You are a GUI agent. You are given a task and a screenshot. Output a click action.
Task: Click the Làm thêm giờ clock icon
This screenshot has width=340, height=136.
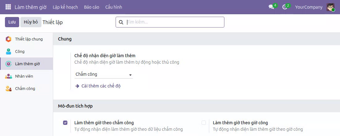pos(8,64)
